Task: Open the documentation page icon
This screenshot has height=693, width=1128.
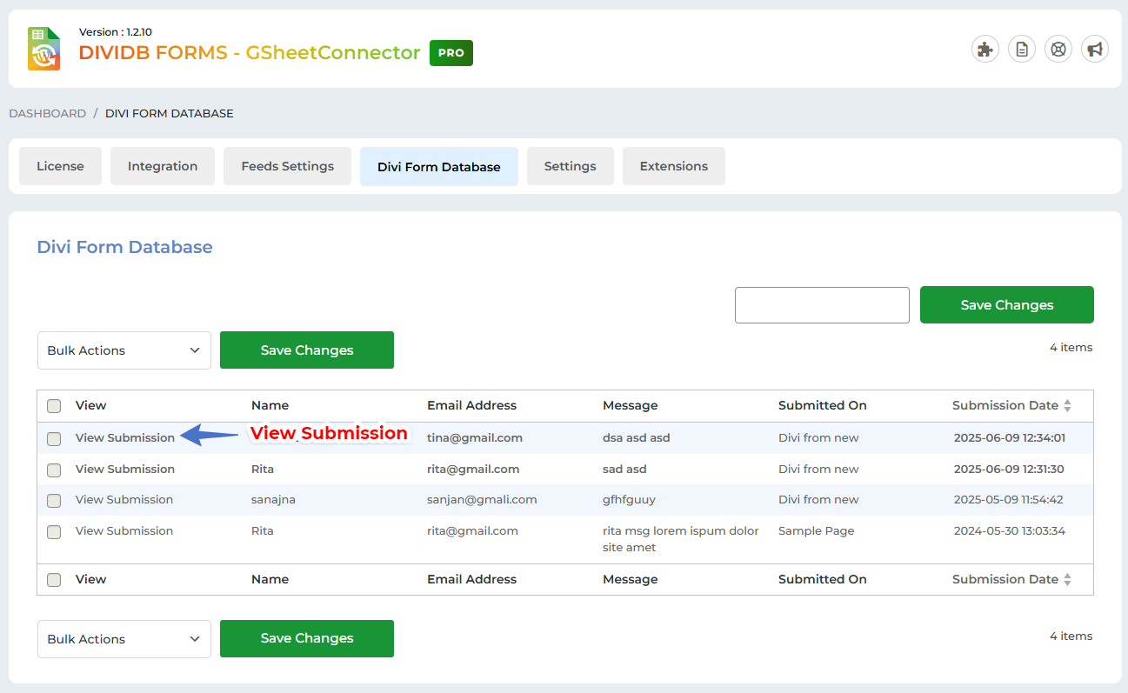Action: pyautogui.click(x=1022, y=50)
